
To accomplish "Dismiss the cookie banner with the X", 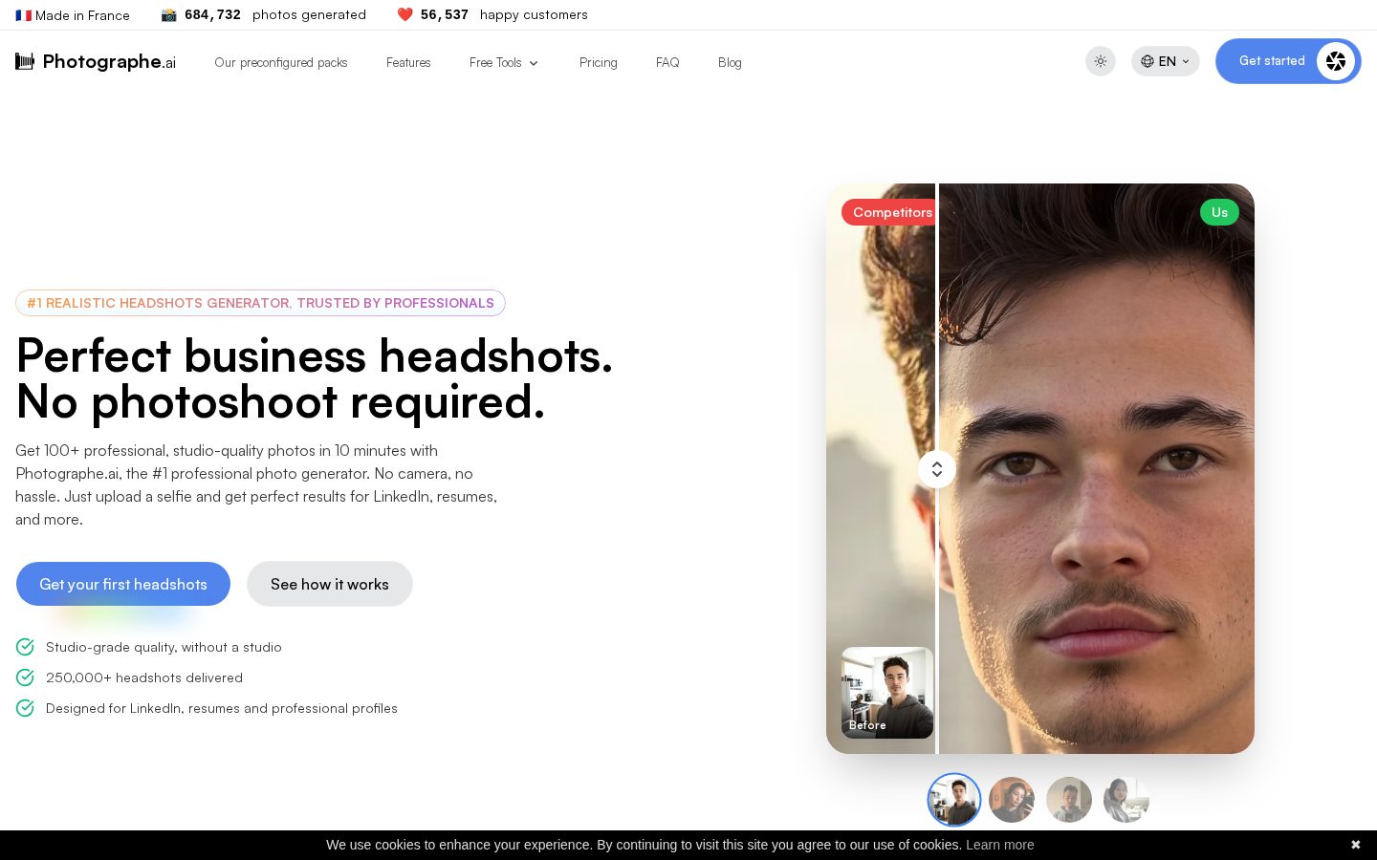I will (1355, 845).
